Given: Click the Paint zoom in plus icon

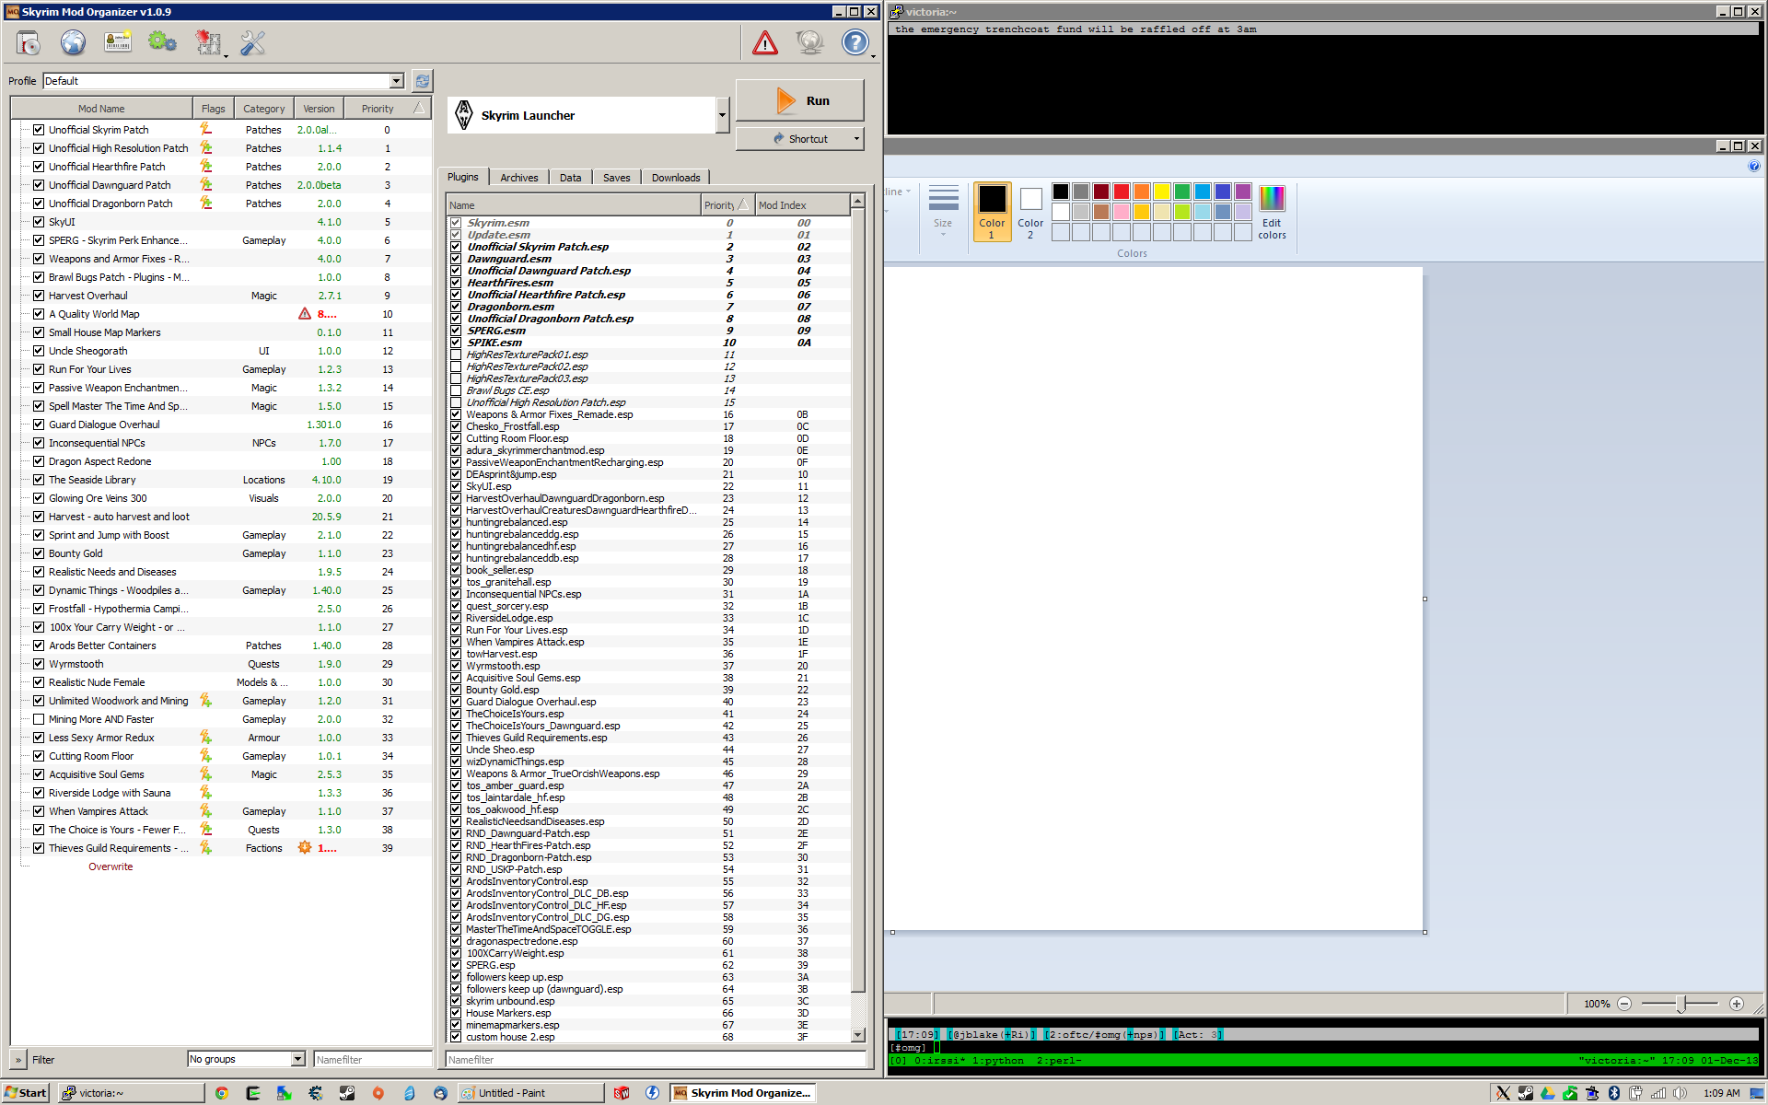Looking at the screenshot, I should (1737, 1004).
